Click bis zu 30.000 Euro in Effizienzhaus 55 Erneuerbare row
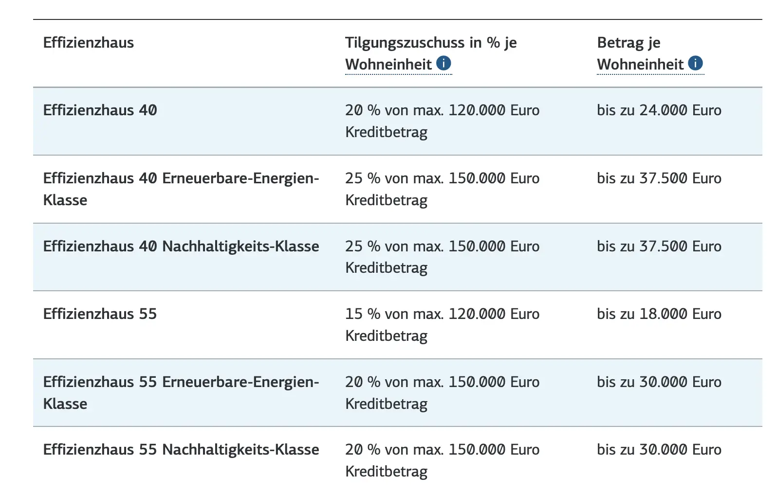Screen dimensions: 776x494 click(x=659, y=382)
